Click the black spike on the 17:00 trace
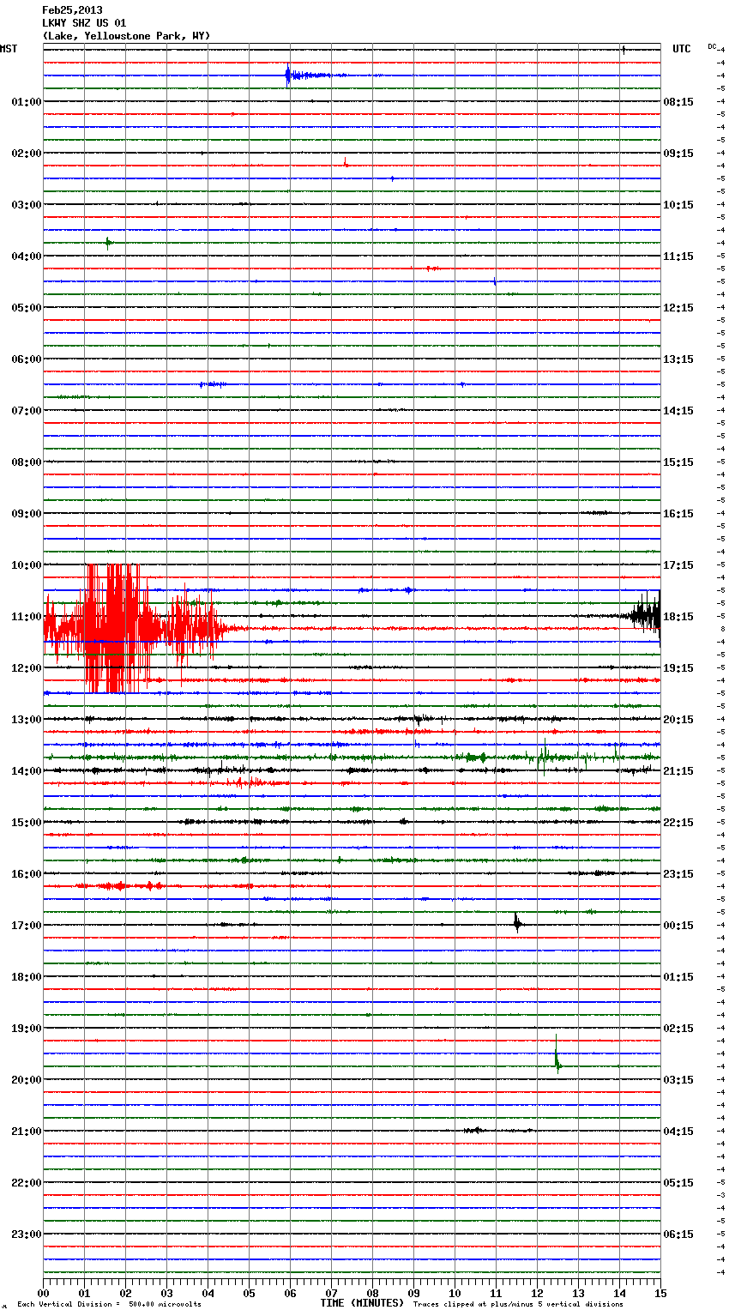729x1316 pixels. click(x=516, y=923)
